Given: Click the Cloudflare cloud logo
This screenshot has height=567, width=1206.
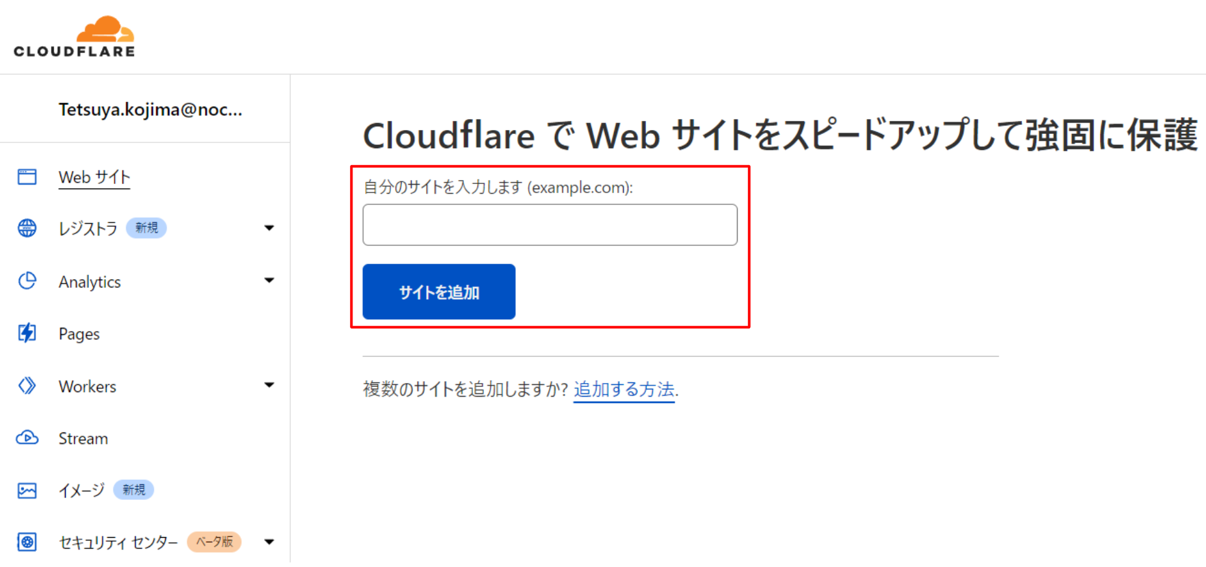Looking at the screenshot, I should (x=74, y=36).
